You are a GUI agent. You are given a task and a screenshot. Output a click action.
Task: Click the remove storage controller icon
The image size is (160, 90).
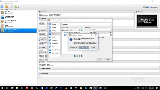pos(77,56)
